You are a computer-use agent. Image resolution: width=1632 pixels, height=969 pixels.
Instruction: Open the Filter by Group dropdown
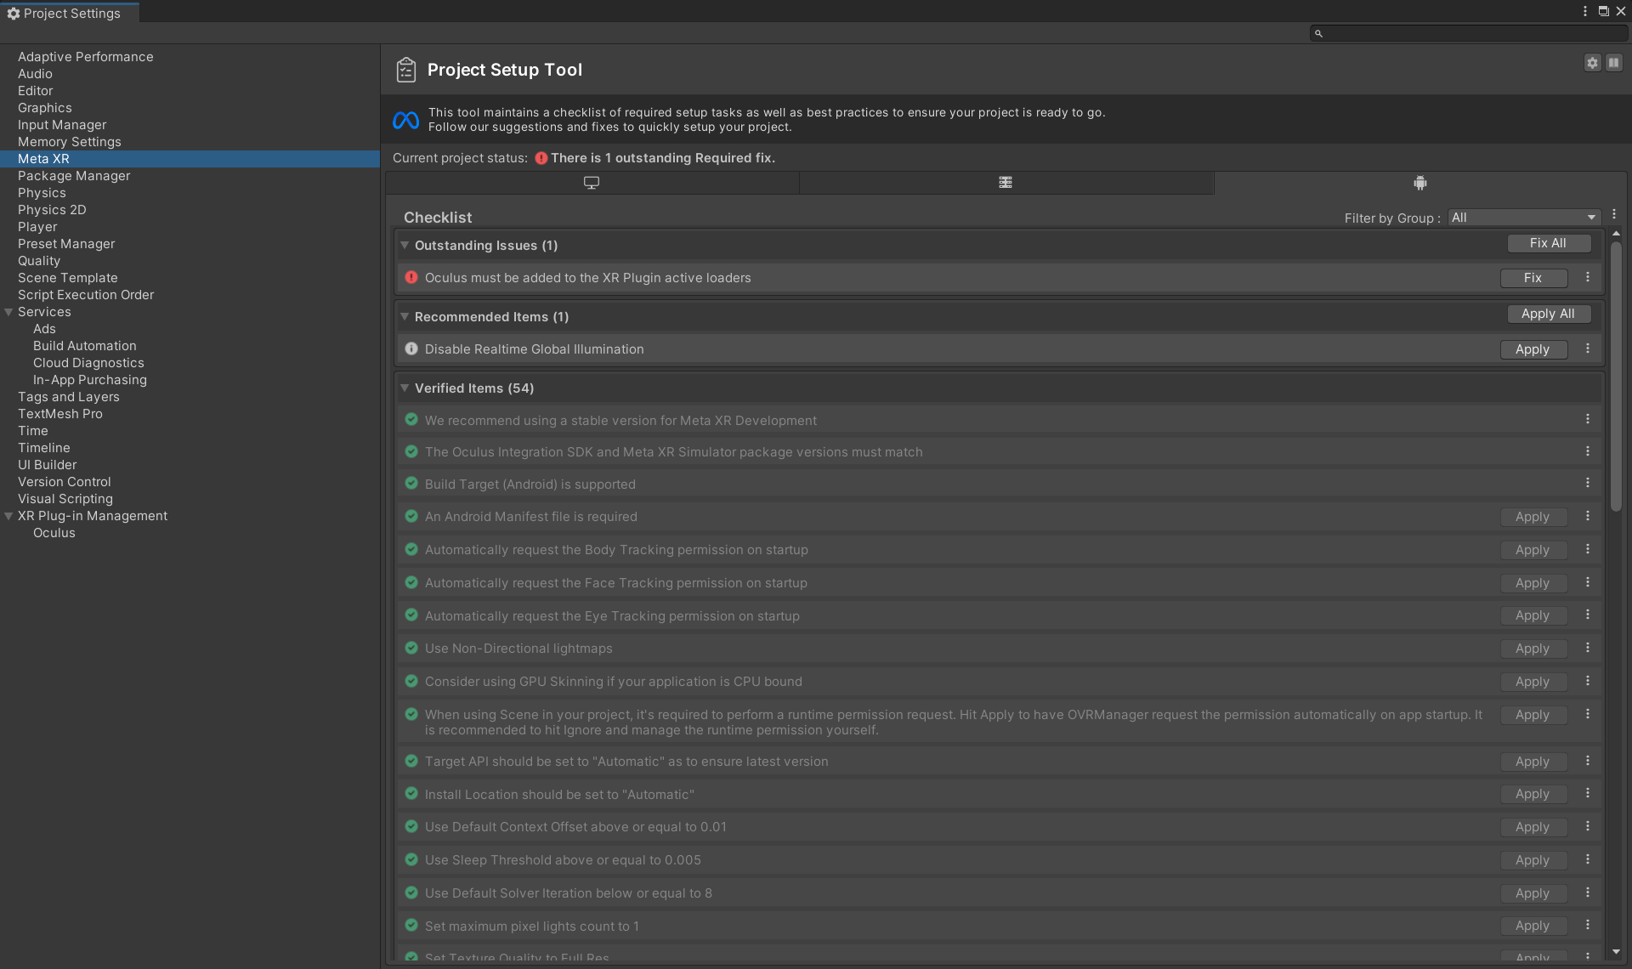pos(1523,218)
